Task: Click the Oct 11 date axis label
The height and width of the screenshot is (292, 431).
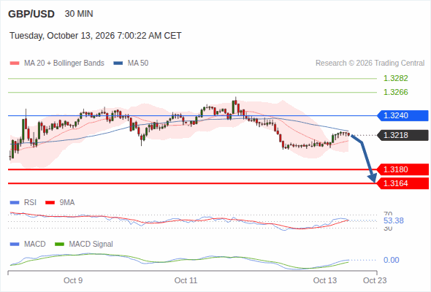Action: click(x=186, y=280)
